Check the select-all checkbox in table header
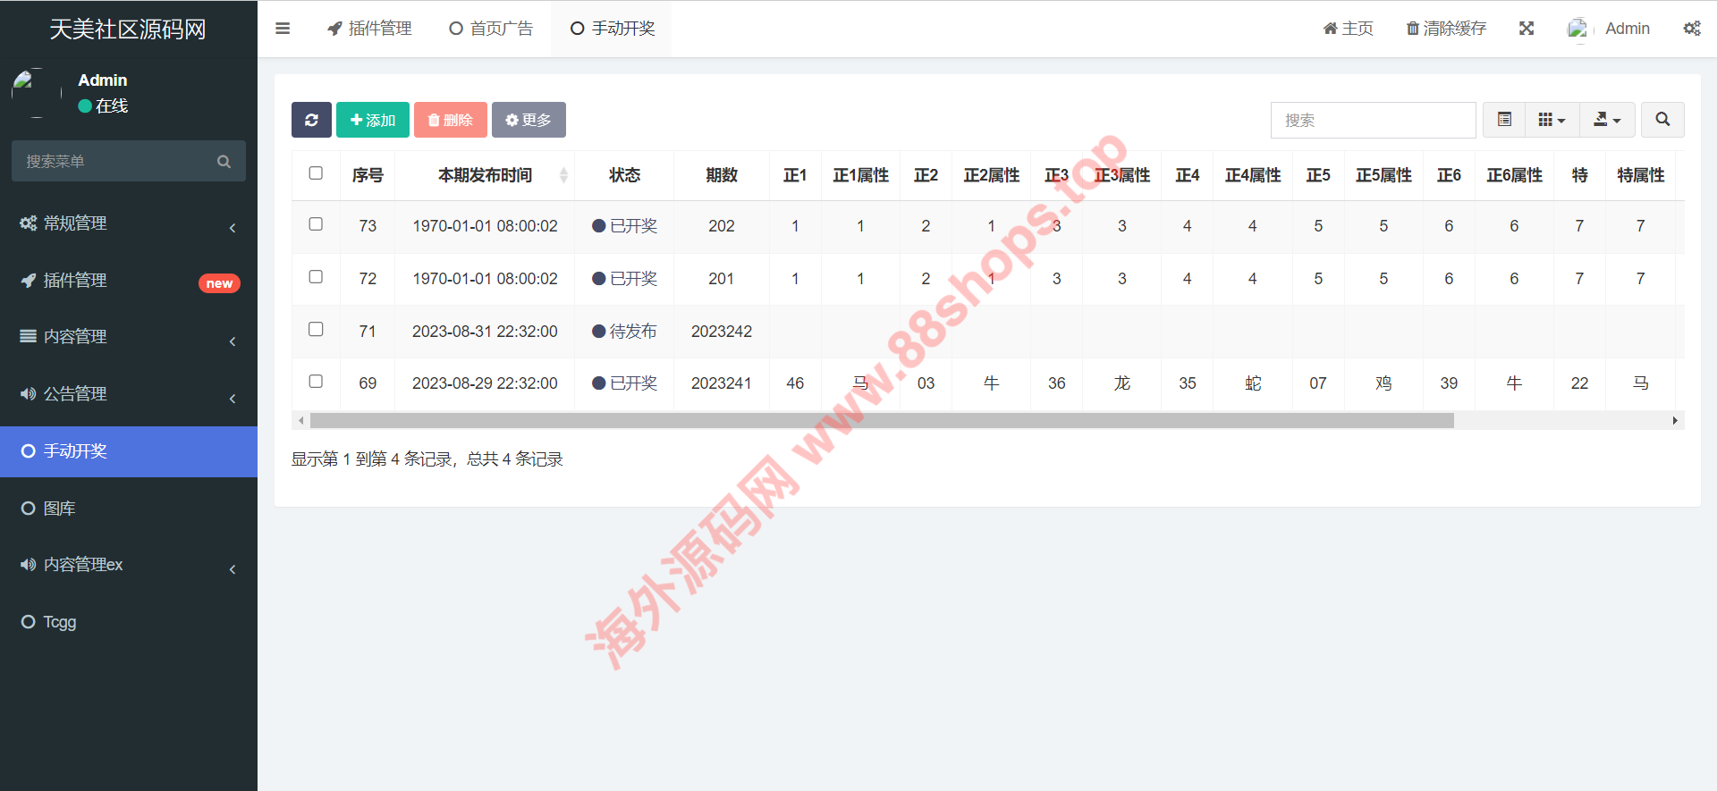This screenshot has width=1717, height=791. [x=316, y=173]
